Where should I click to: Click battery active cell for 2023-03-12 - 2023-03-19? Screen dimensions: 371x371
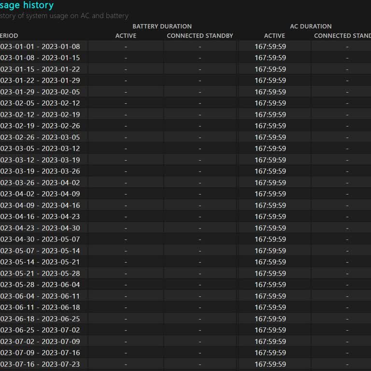126,160
